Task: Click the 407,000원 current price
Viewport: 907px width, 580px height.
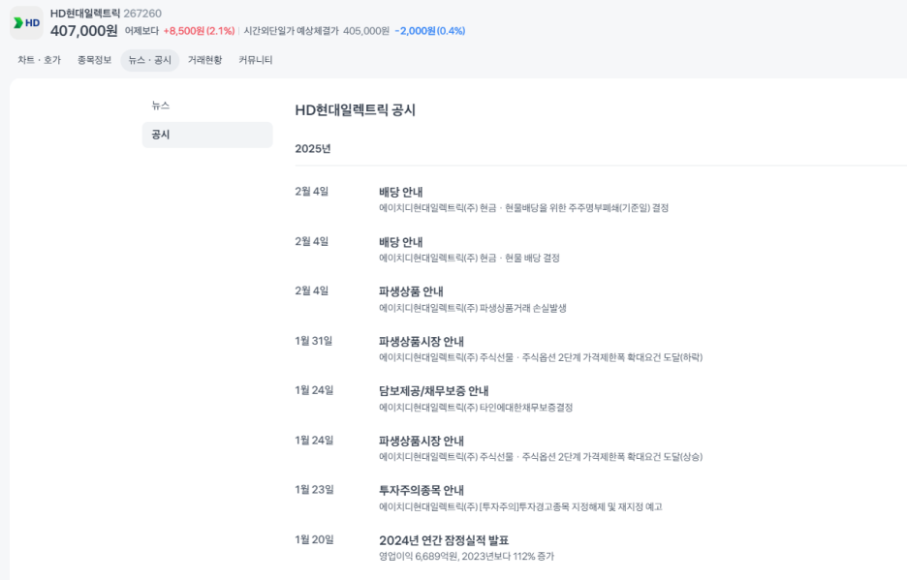Action: pos(84,31)
